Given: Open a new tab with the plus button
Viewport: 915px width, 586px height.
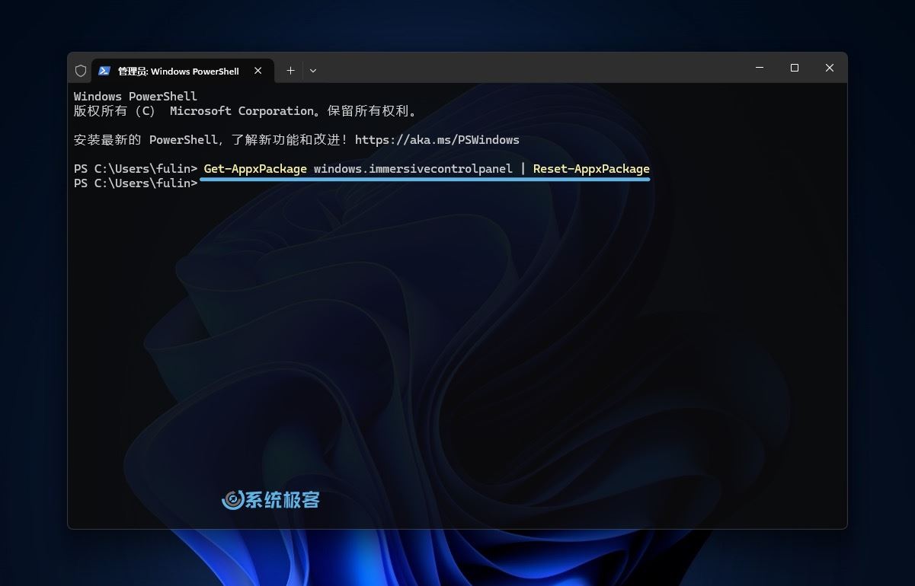Looking at the screenshot, I should (x=290, y=71).
